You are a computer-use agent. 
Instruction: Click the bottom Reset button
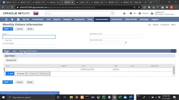point(30,82)
